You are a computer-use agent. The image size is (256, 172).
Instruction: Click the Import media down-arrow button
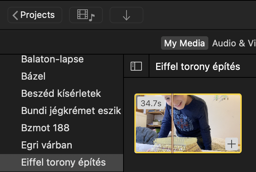click(x=126, y=15)
